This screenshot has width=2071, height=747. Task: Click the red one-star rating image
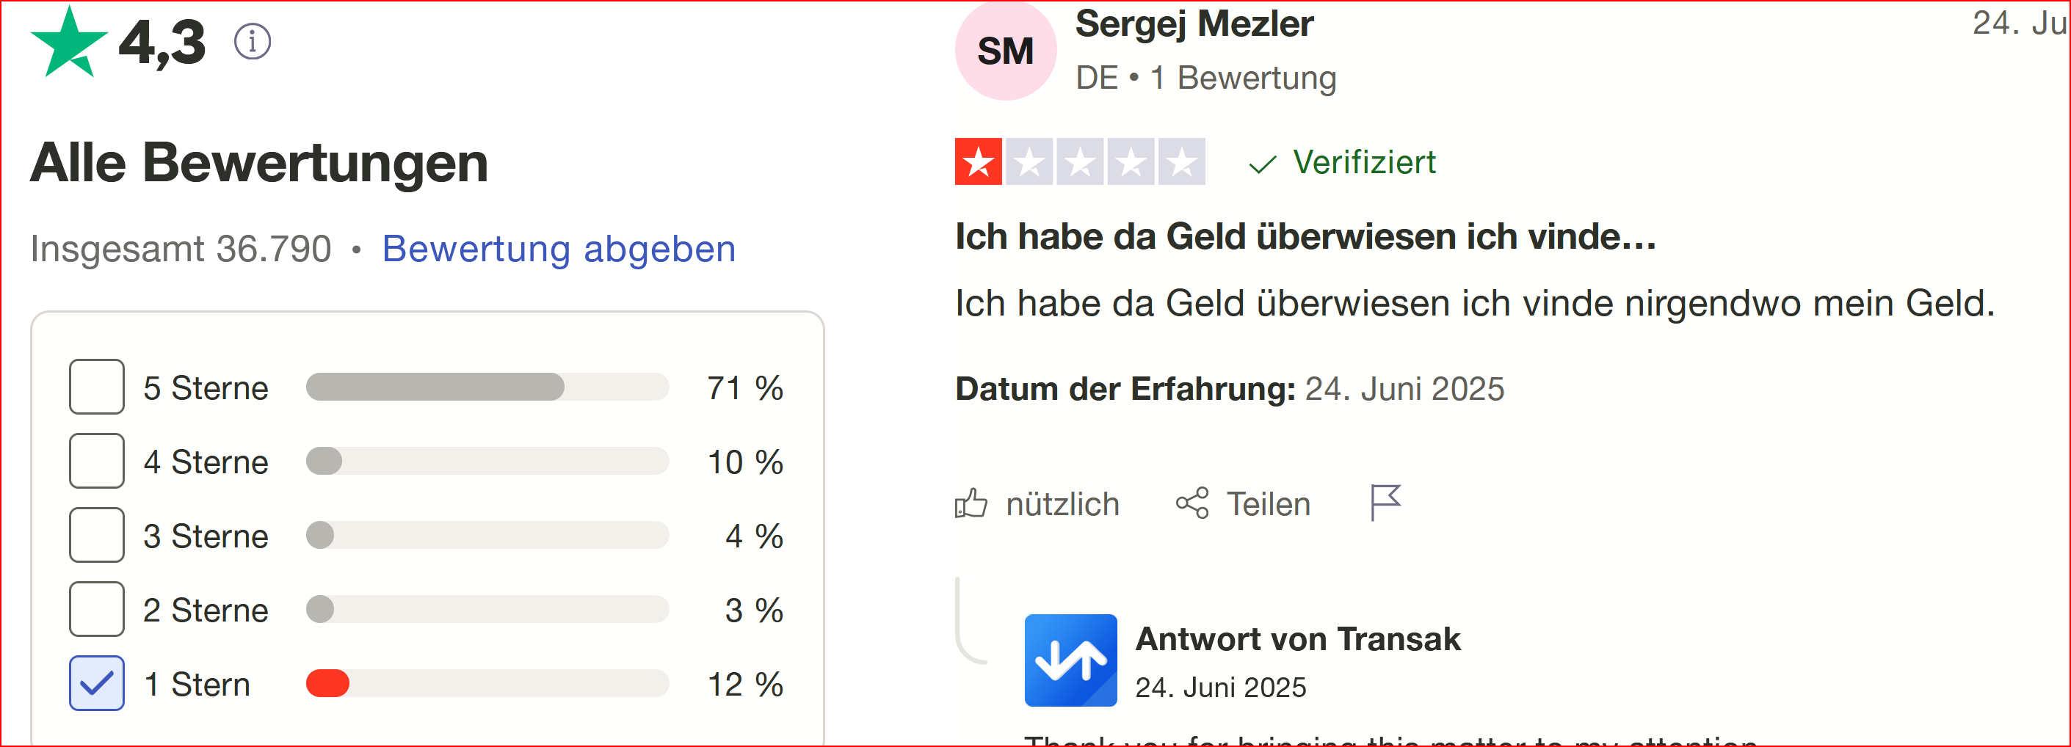pos(1080,162)
